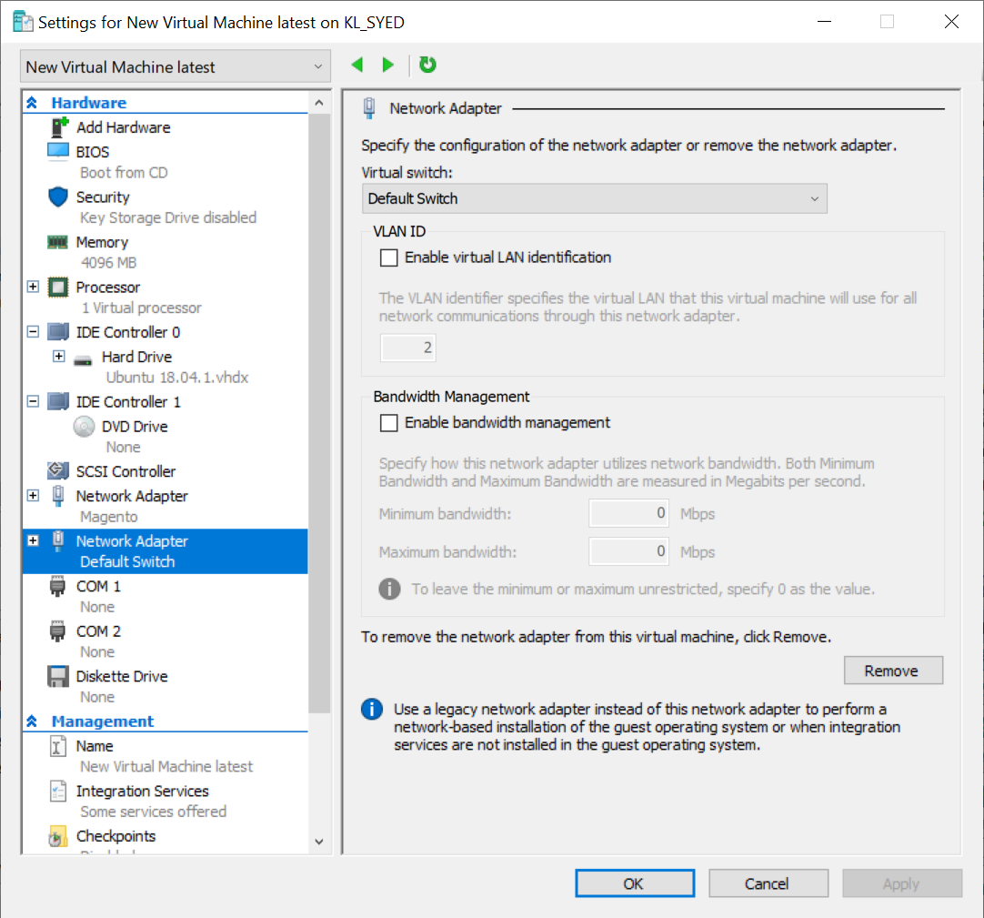Open the Virtual switch dropdown
The height and width of the screenshot is (918, 984).
click(x=594, y=198)
